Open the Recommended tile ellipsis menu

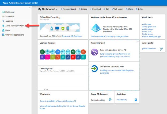coord(138,42)
